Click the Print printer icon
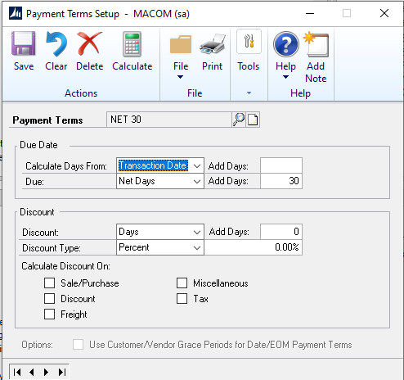 (213, 43)
